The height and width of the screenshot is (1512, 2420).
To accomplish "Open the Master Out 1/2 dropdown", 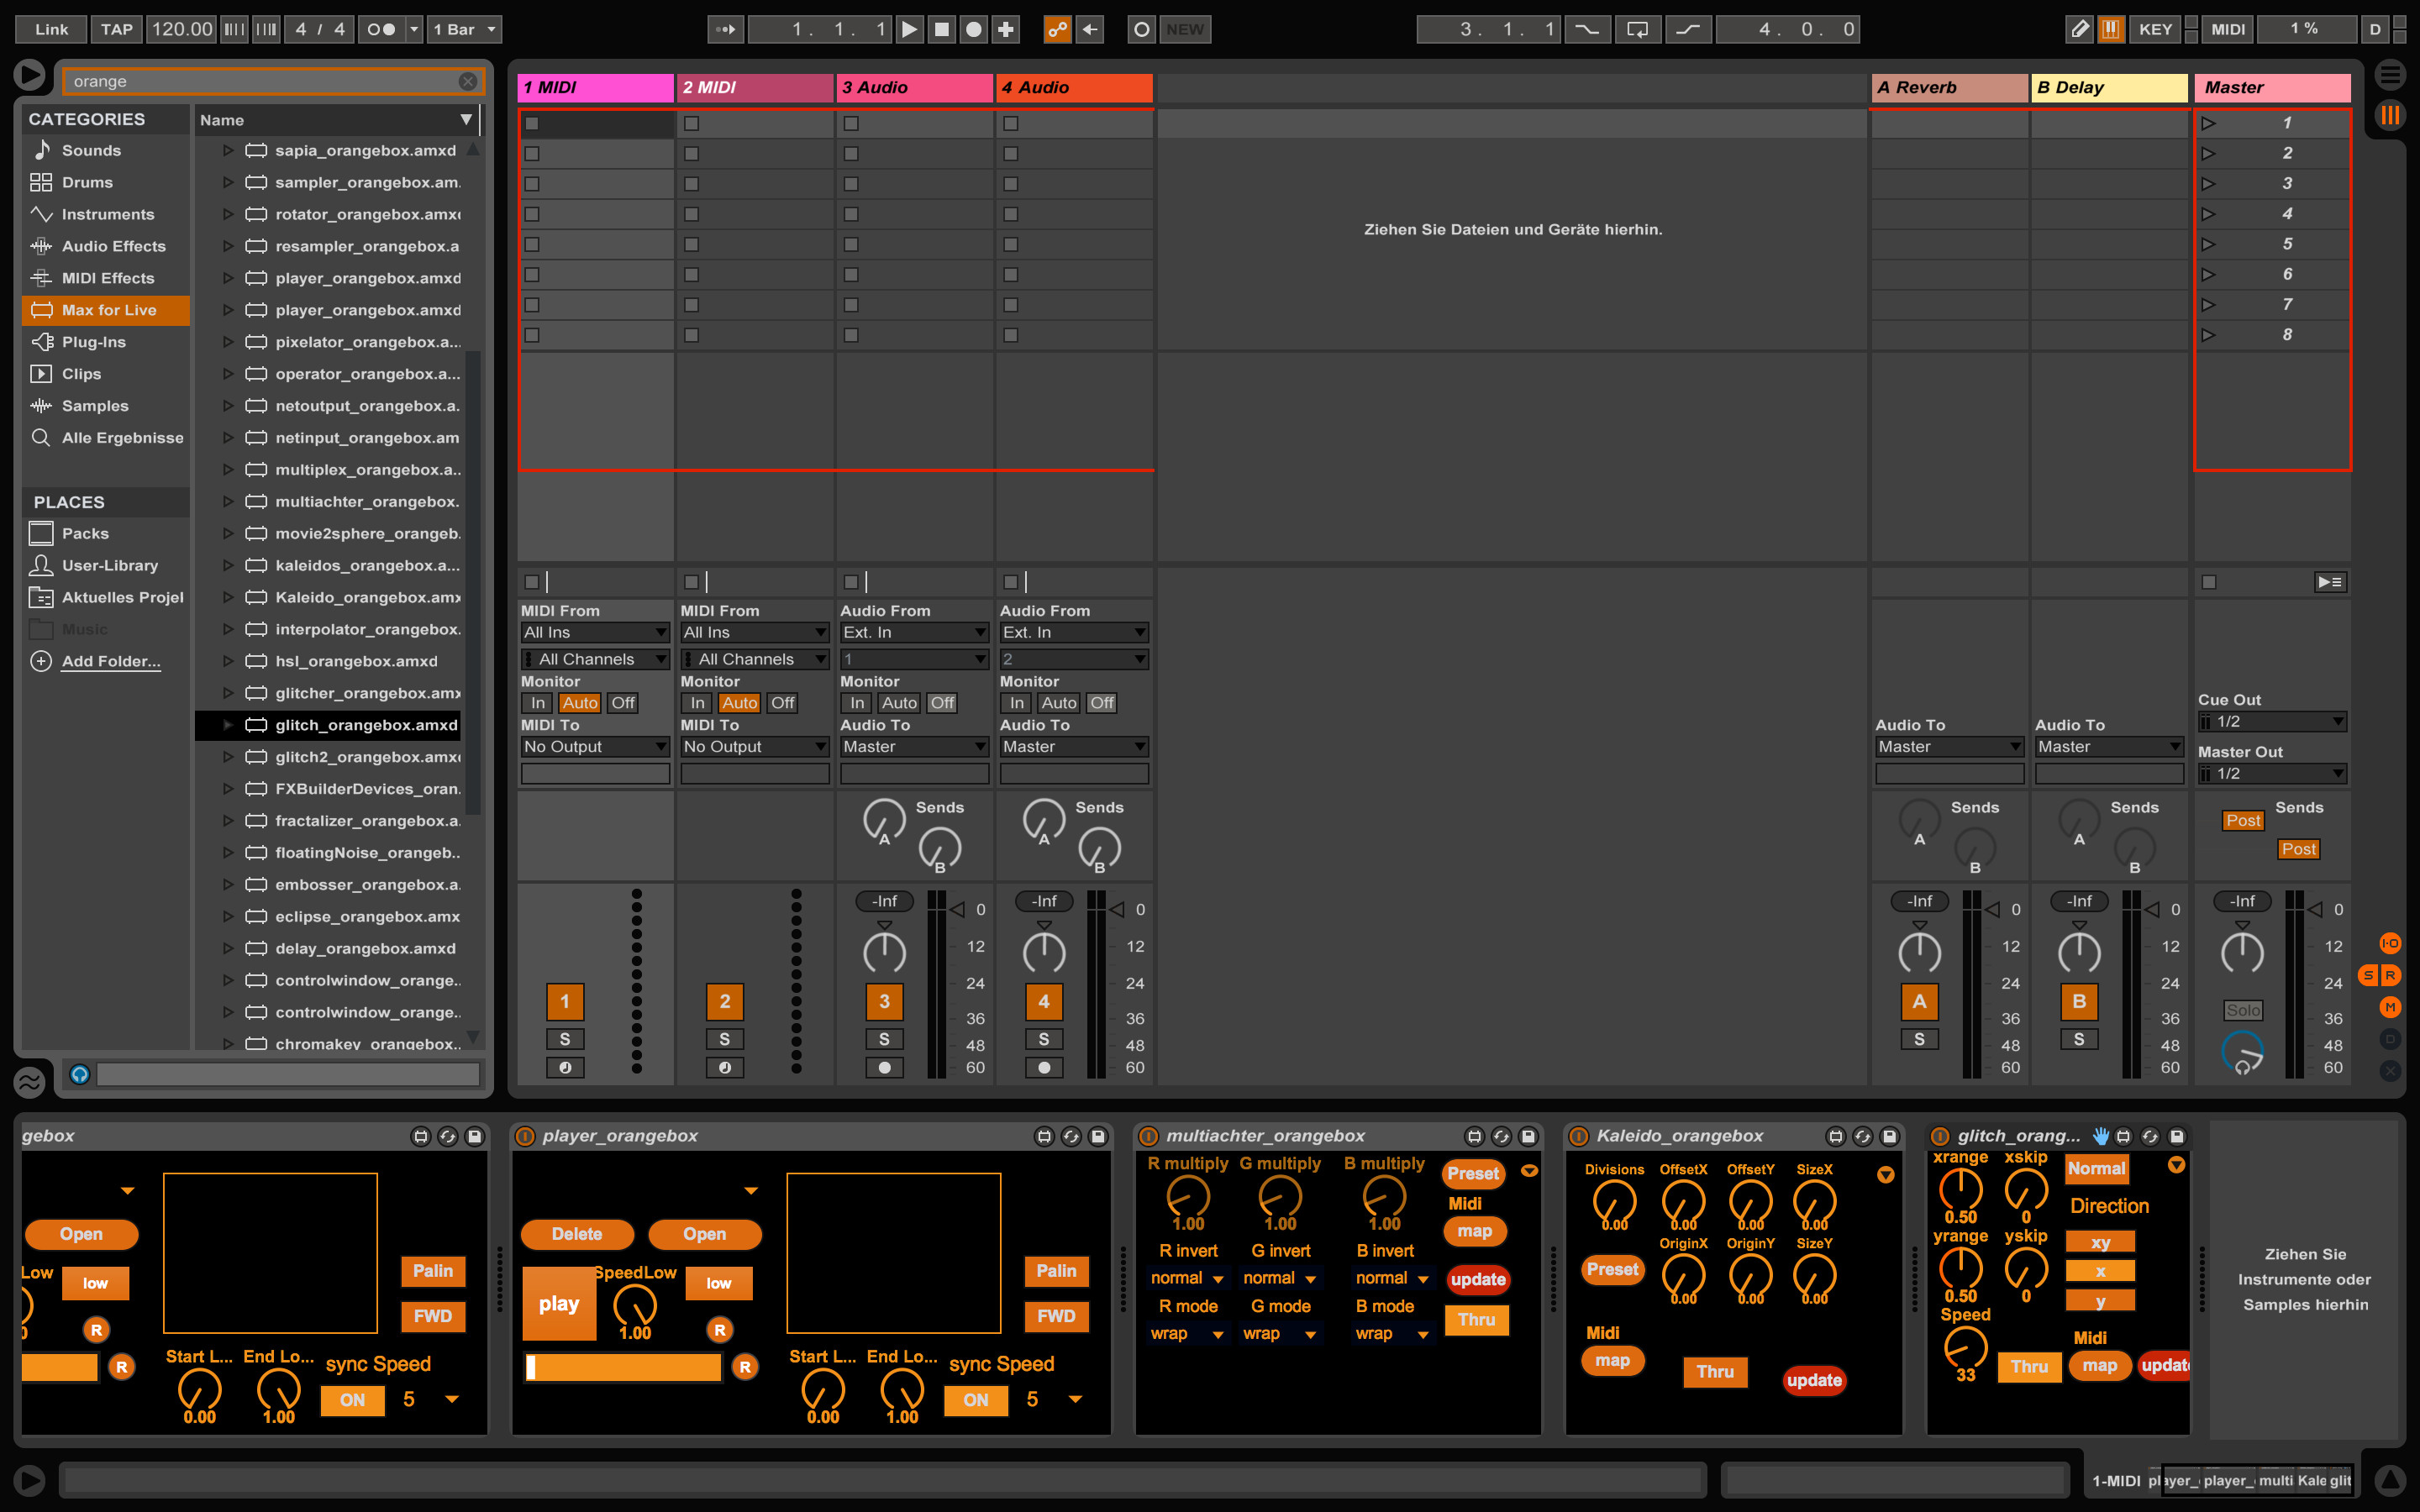I will [2272, 773].
